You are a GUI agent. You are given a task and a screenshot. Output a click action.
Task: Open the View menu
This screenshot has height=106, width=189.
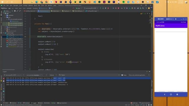click(x=11, y=5)
